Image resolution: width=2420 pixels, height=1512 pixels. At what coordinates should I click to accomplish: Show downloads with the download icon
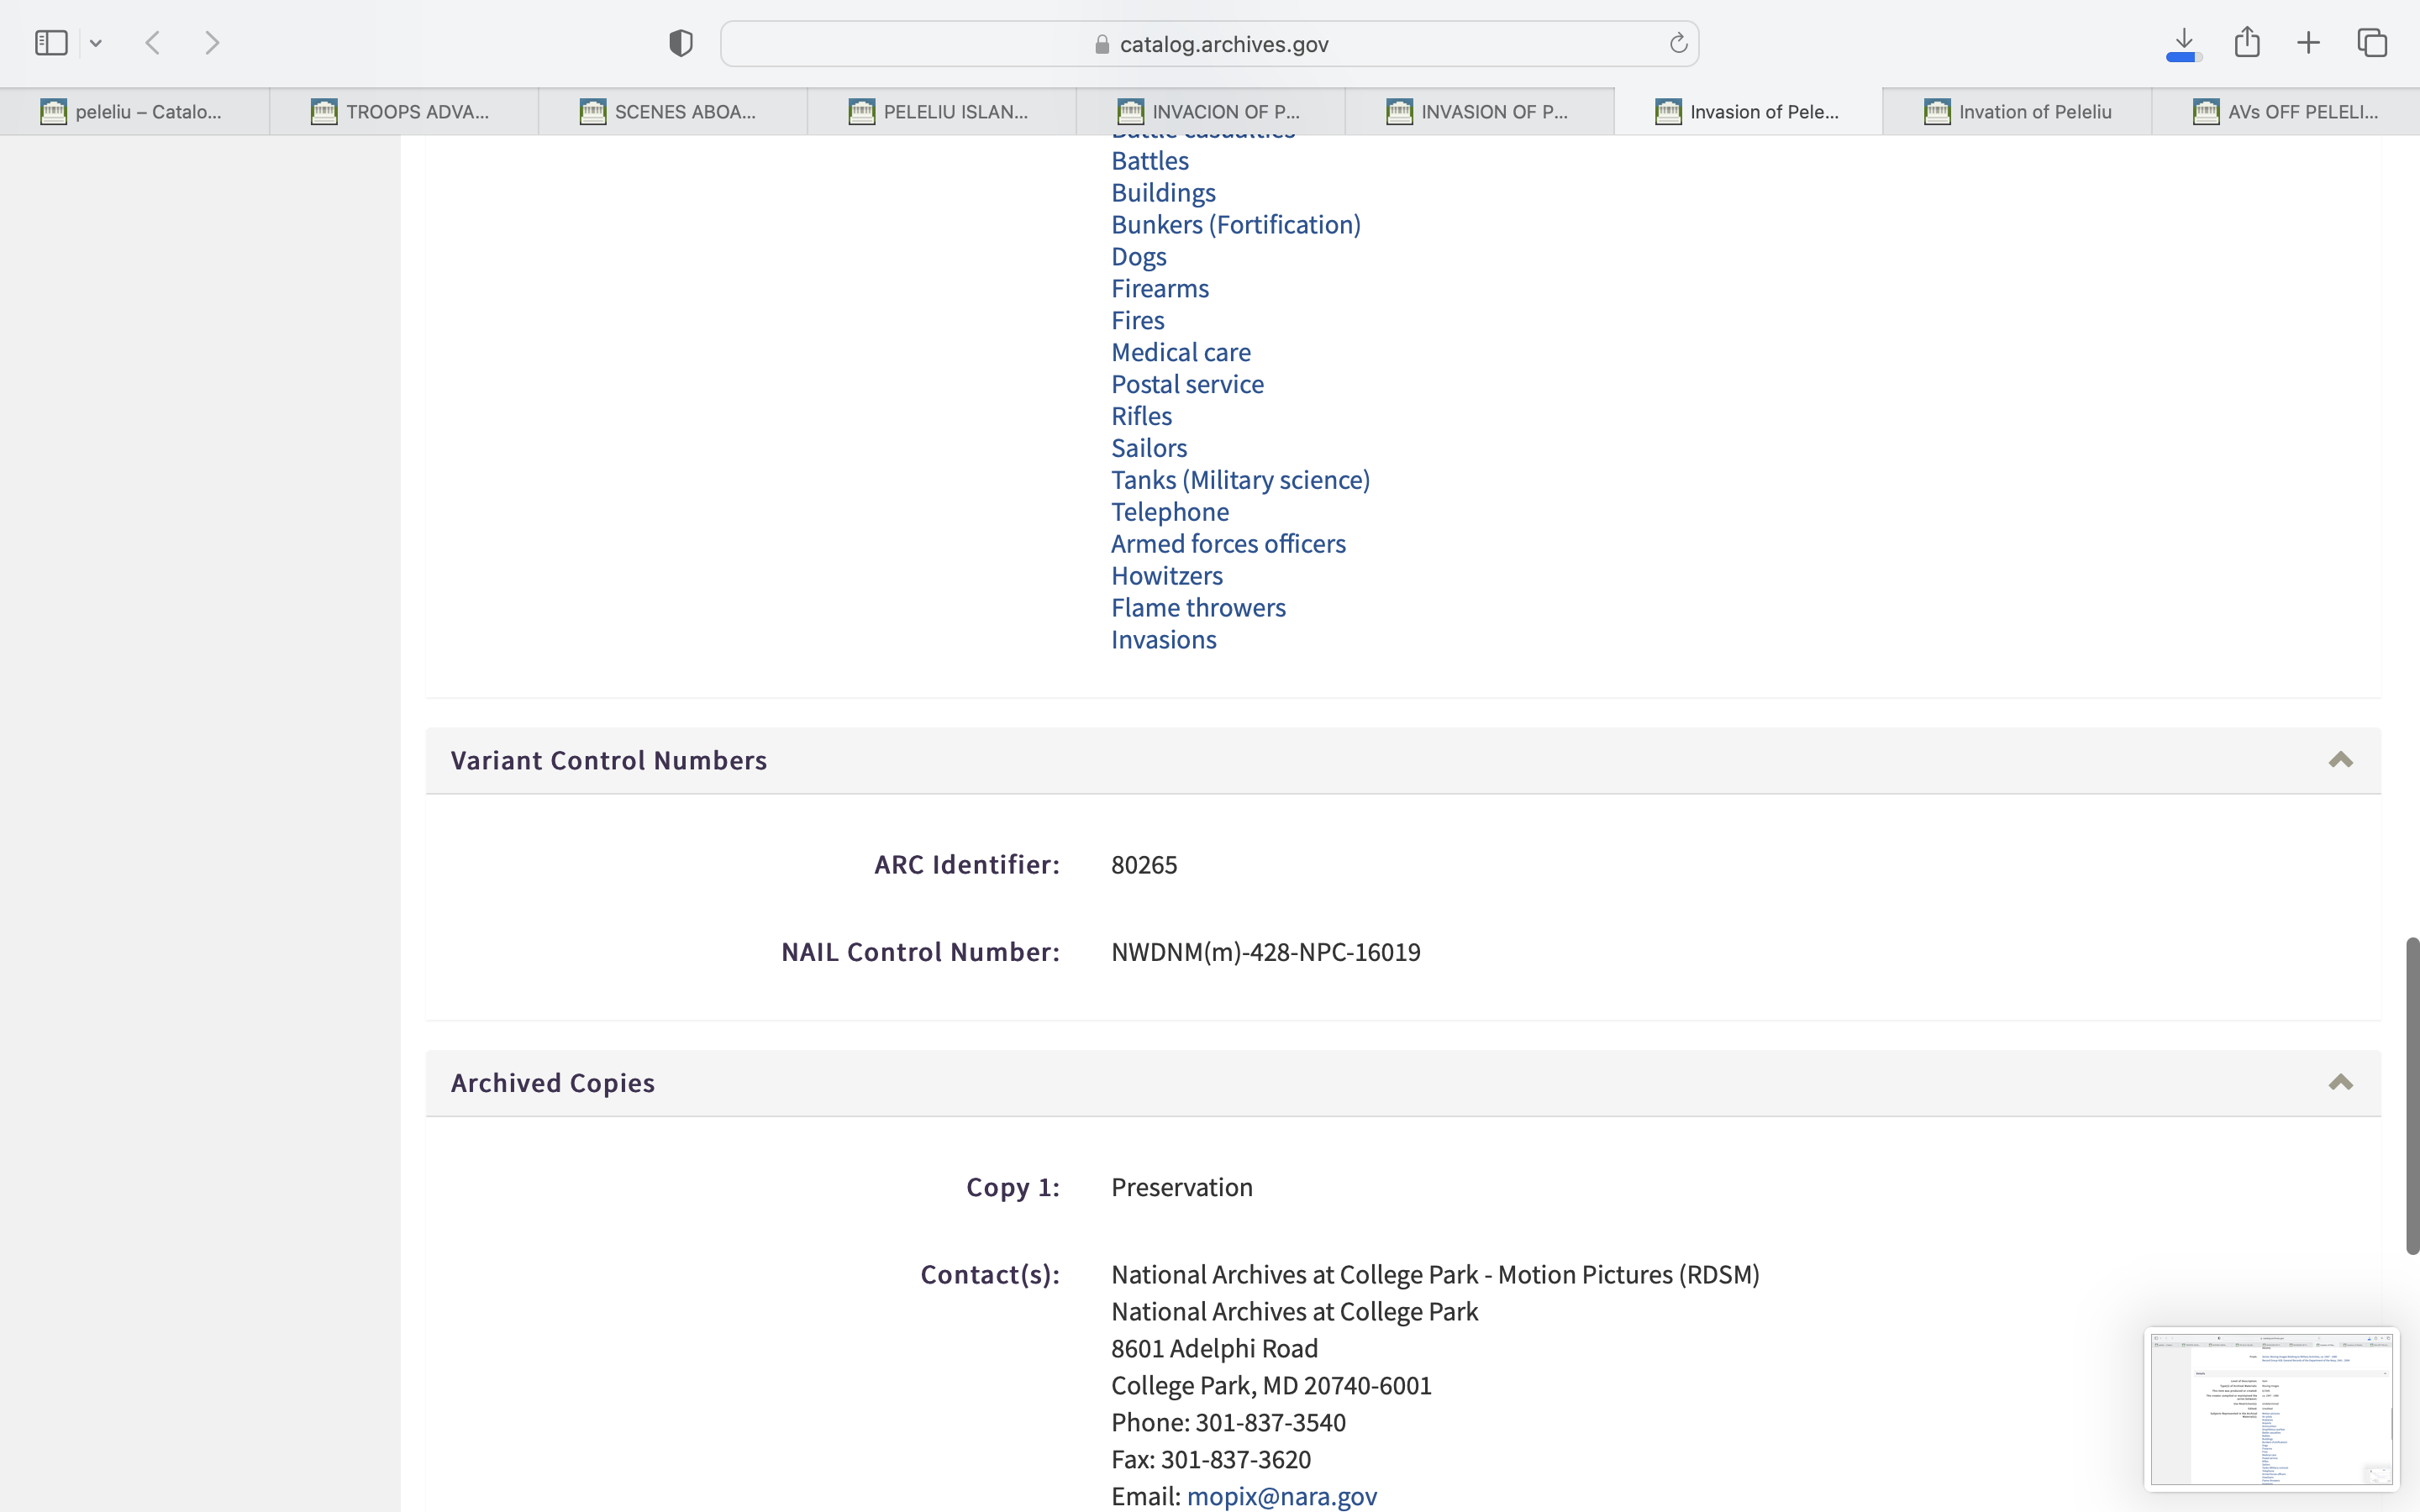coord(2184,43)
